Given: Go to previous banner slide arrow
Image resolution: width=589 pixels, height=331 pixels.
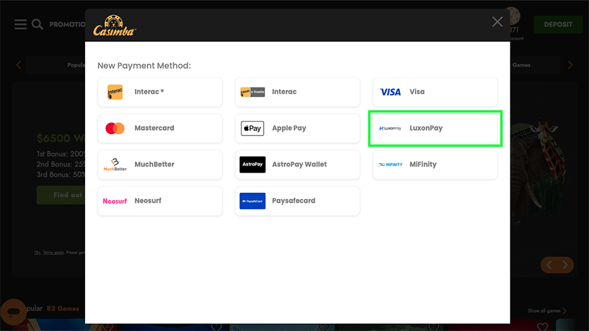Looking at the screenshot, I should (x=549, y=265).
